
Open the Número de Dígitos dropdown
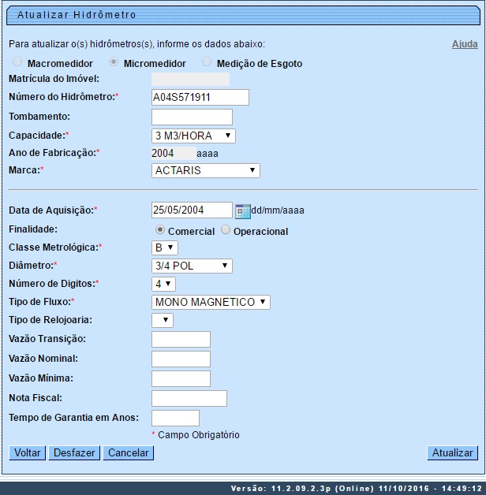point(163,284)
